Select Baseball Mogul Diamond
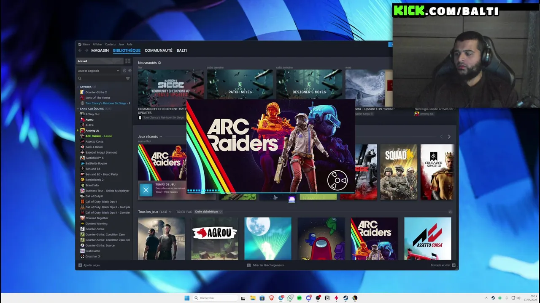The height and width of the screenshot is (303, 540). (101, 152)
